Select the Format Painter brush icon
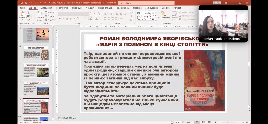 click(29, 19)
